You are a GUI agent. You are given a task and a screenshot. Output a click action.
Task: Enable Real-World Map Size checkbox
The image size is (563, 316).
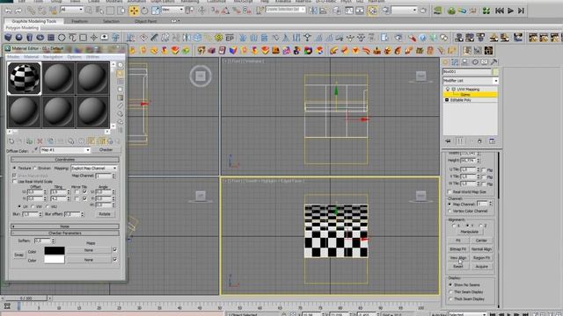click(x=450, y=192)
